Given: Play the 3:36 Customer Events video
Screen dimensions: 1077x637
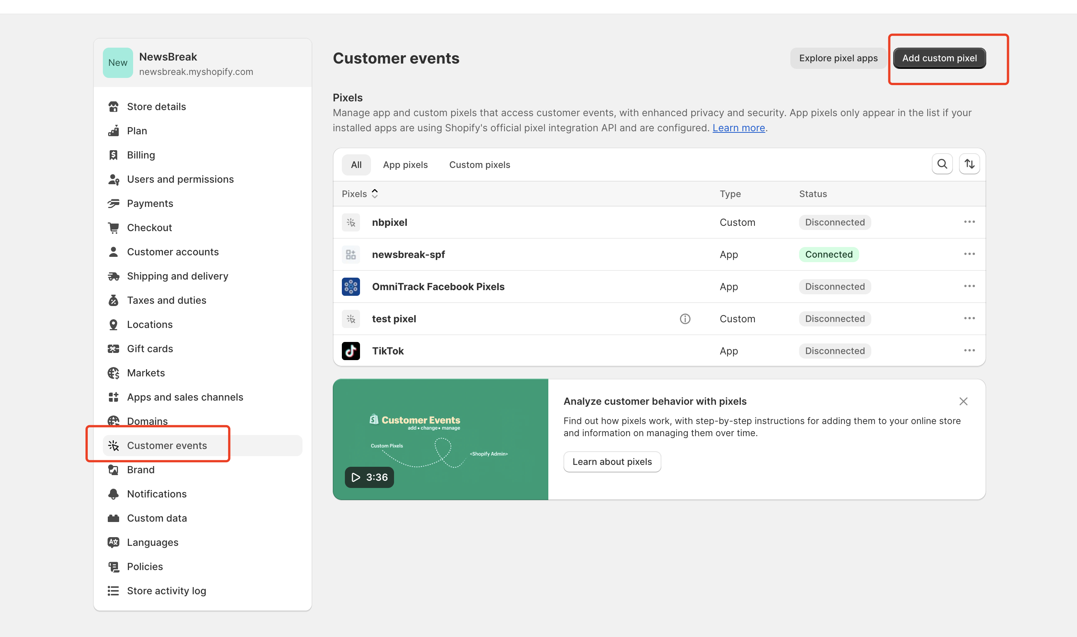Looking at the screenshot, I should coord(369,477).
